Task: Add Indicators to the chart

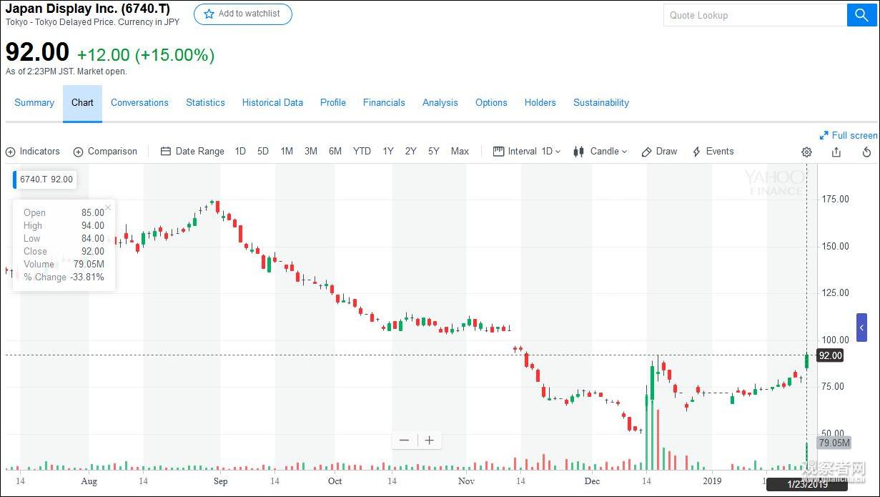Action: (x=33, y=152)
